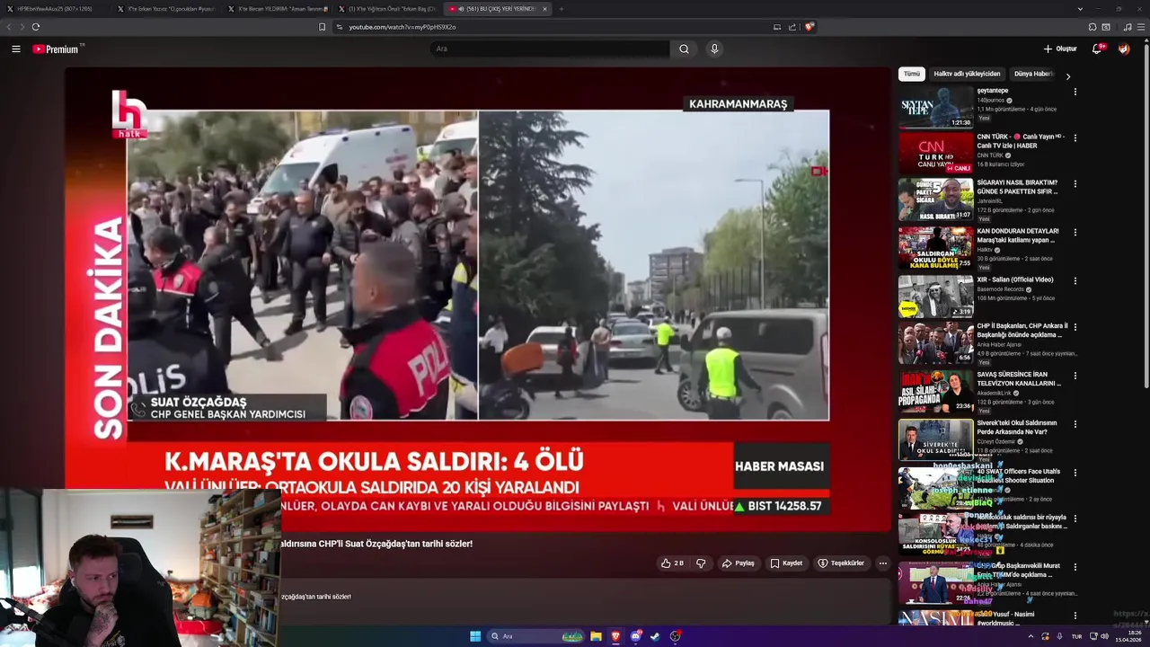Click the share icon in address bar

click(792, 27)
